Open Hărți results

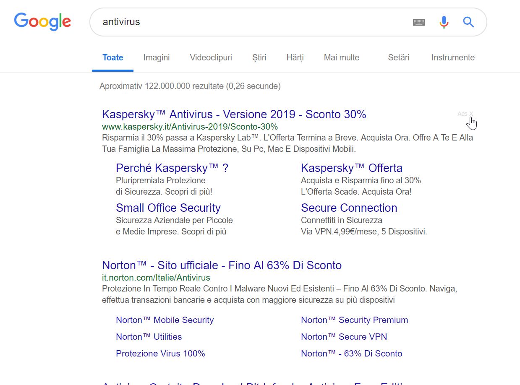tap(295, 57)
